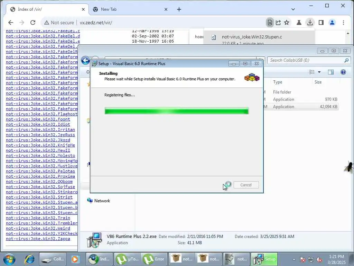354x266 pixels.
Task: Sort by Type column header
Action: coord(278,82)
